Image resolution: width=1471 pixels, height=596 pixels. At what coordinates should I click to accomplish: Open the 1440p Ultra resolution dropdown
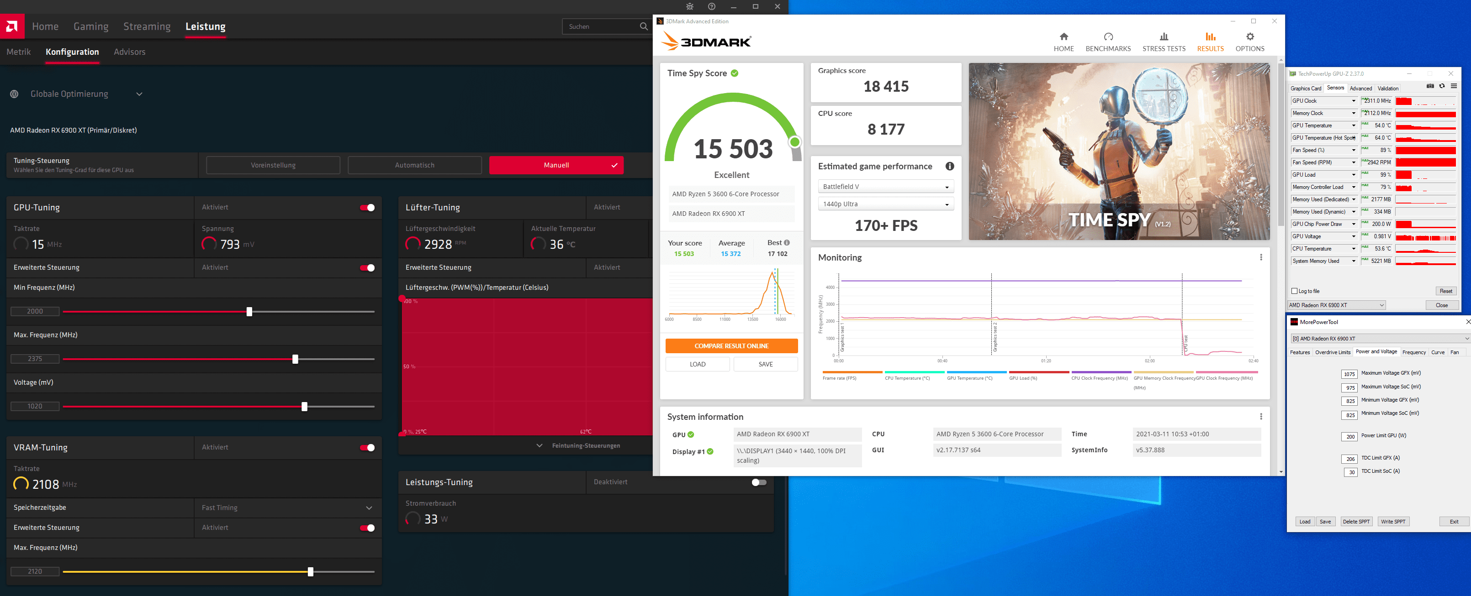pos(886,204)
